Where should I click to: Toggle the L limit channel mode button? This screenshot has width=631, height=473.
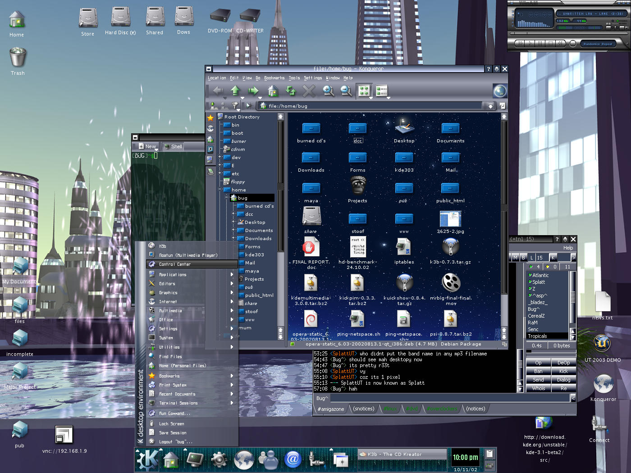pos(531,258)
